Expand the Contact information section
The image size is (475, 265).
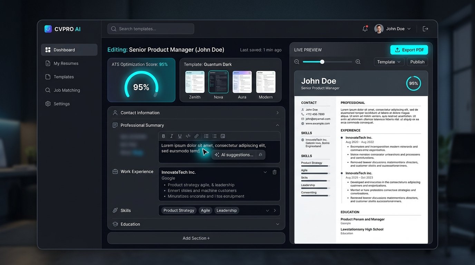[277, 113]
